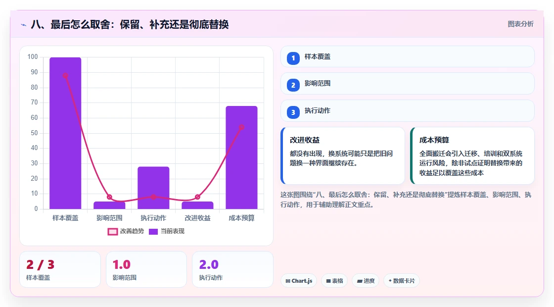Image resolution: width=554 pixels, height=307 pixels.
Task: Click the section title 八、最后怎么取舍
Action: point(130,24)
